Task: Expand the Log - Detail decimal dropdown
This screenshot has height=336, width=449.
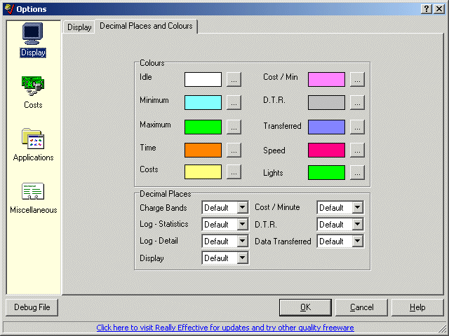Action: [x=242, y=241]
